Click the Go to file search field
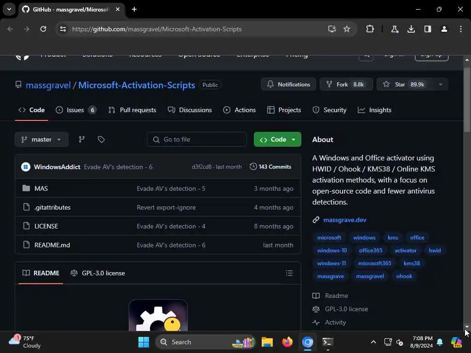This screenshot has height=353, width=471. tap(197, 139)
